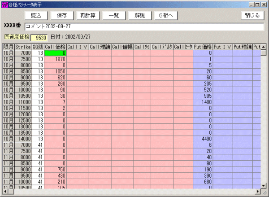The height and width of the screenshot is (197, 269).
Task: Click the app icon in the title bar
Action: [5, 4]
